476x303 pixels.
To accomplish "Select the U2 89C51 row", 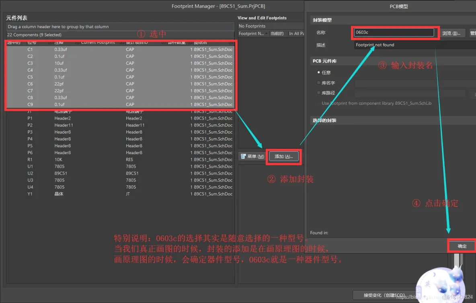I will click(x=120, y=173).
